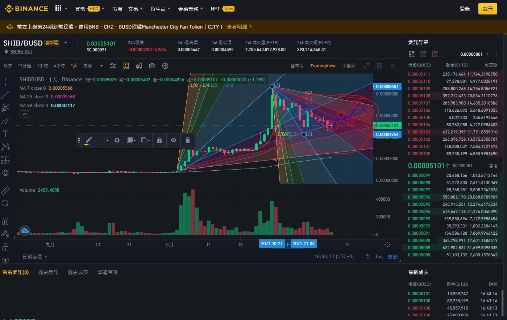Image resolution: width=507 pixels, height=320 pixels.
Task: Click the yellow indicator template icon
Action: point(126,66)
